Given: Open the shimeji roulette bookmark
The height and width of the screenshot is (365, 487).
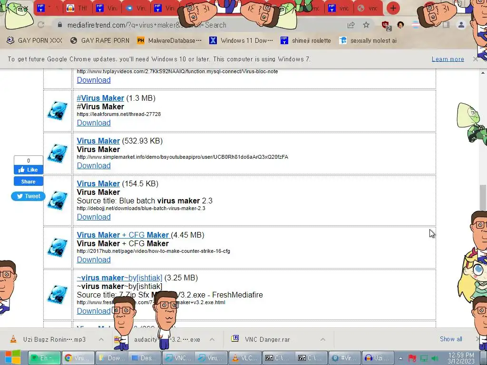Looking at the screenshot, I should coord(306,40).
